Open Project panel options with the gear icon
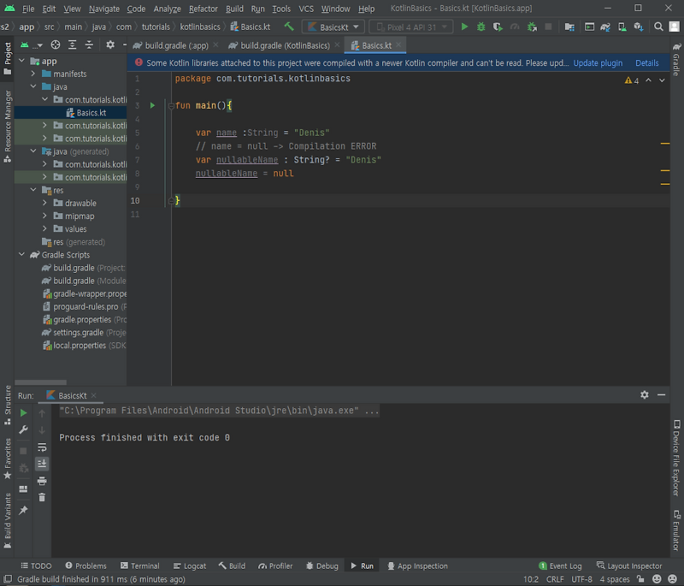684x586 pixels. click(109, 44)
